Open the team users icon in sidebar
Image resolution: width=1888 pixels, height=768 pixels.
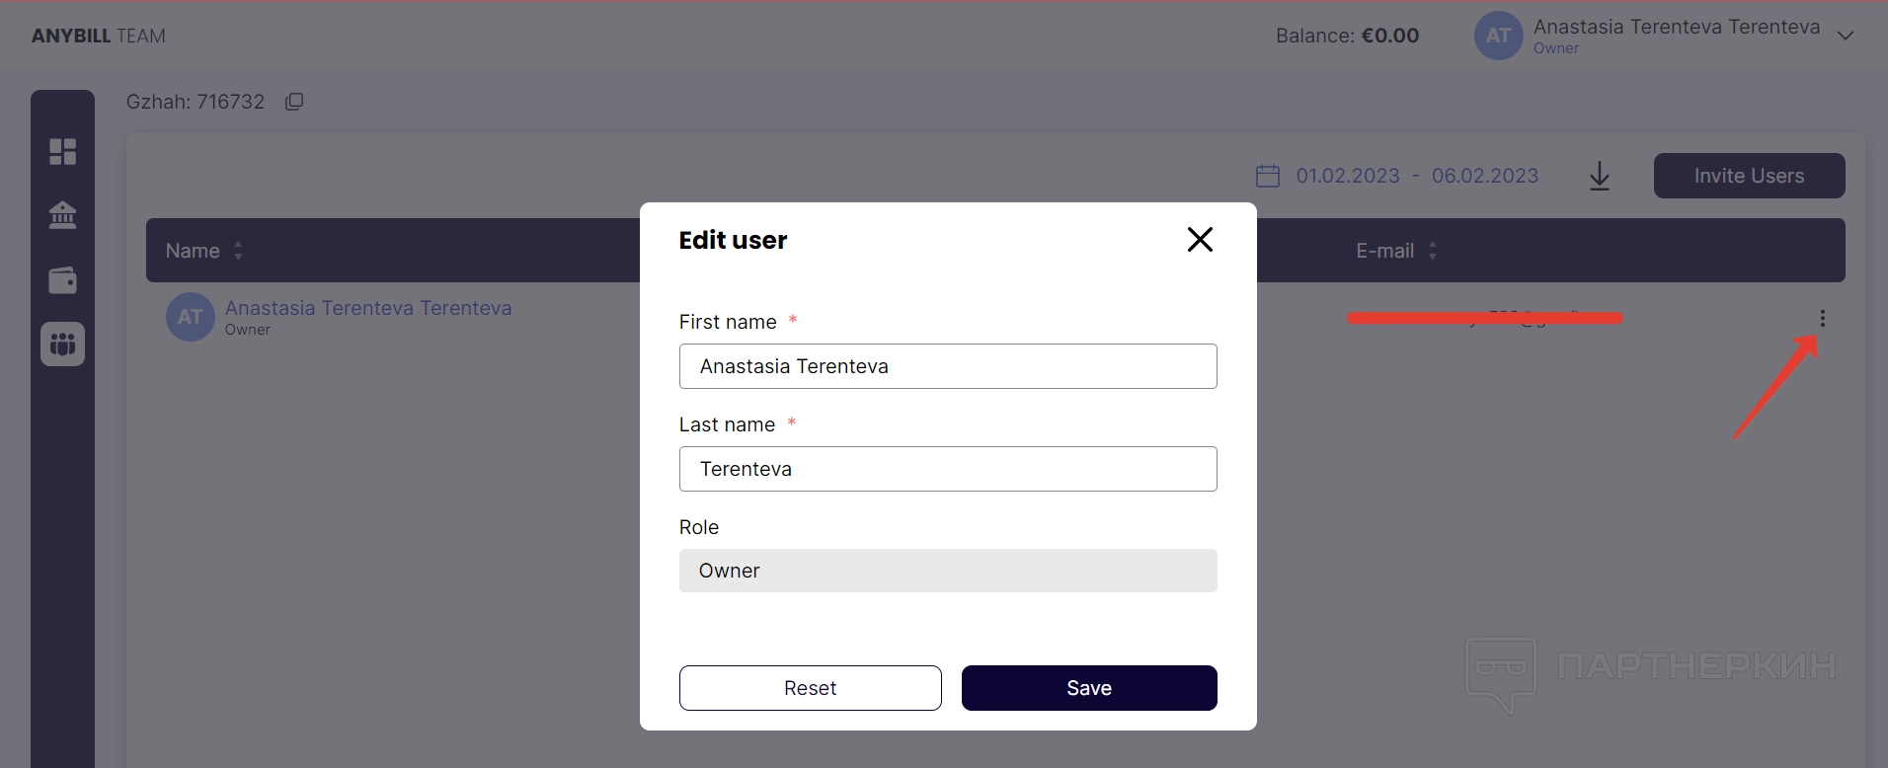coord(62,345)
